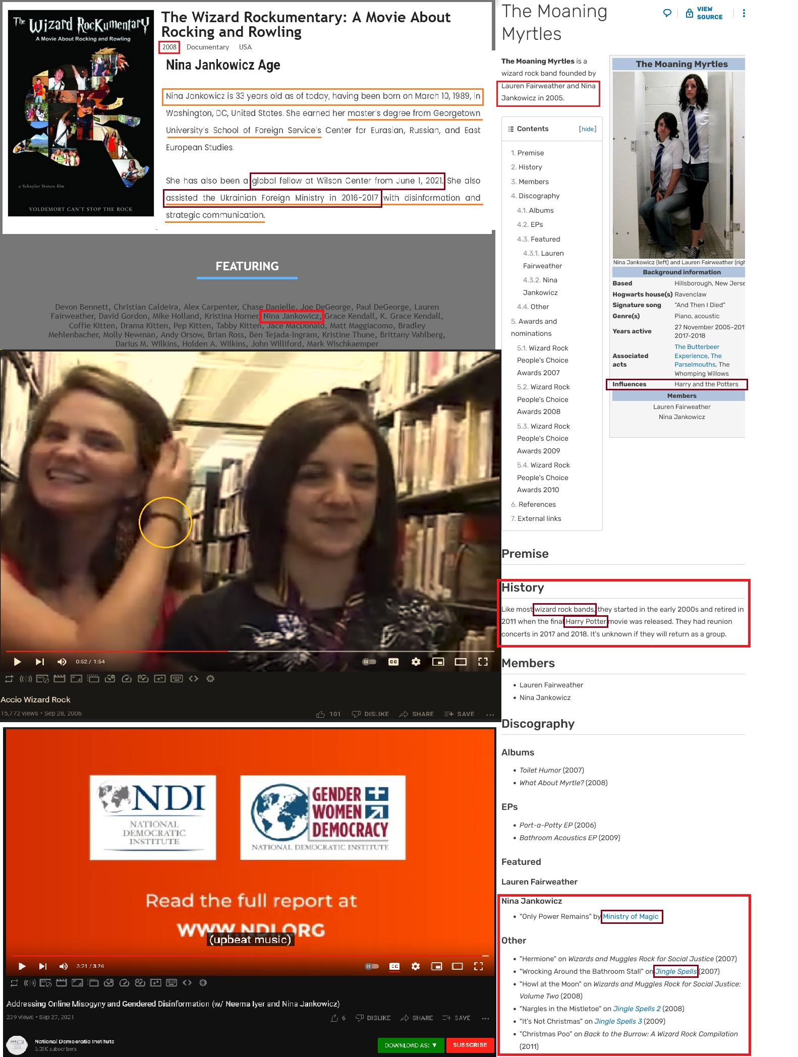
Task: Click clapperboard icon below Accio Wizard Rock player
Action: [60, 679]
